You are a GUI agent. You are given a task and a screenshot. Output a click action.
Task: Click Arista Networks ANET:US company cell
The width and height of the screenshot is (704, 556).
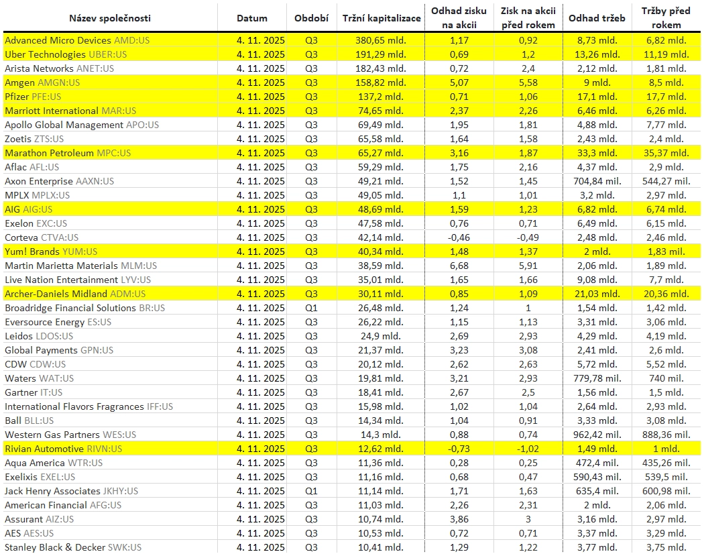click(x=59, y=68)
